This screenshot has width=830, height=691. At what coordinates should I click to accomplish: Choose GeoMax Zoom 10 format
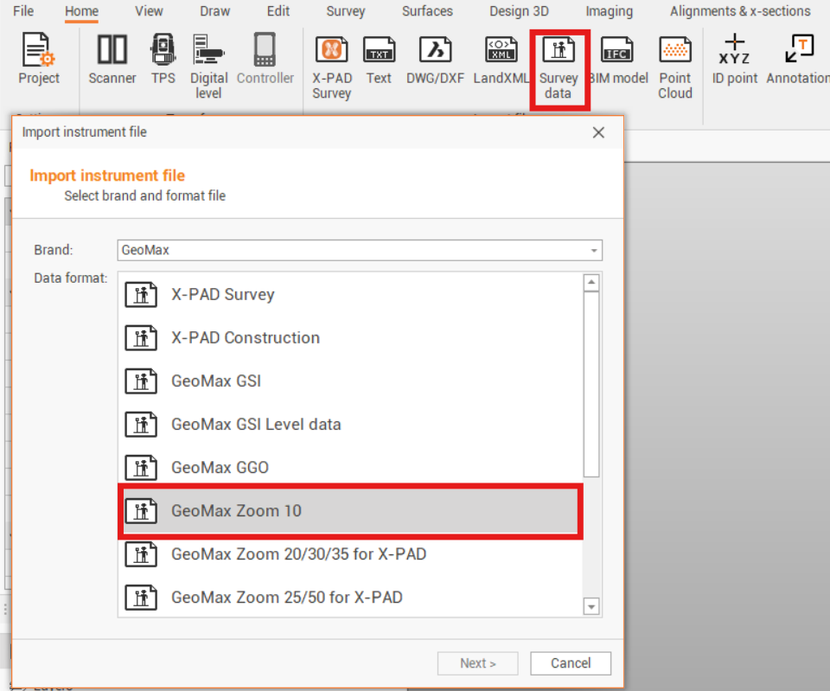tap(350, 510)
